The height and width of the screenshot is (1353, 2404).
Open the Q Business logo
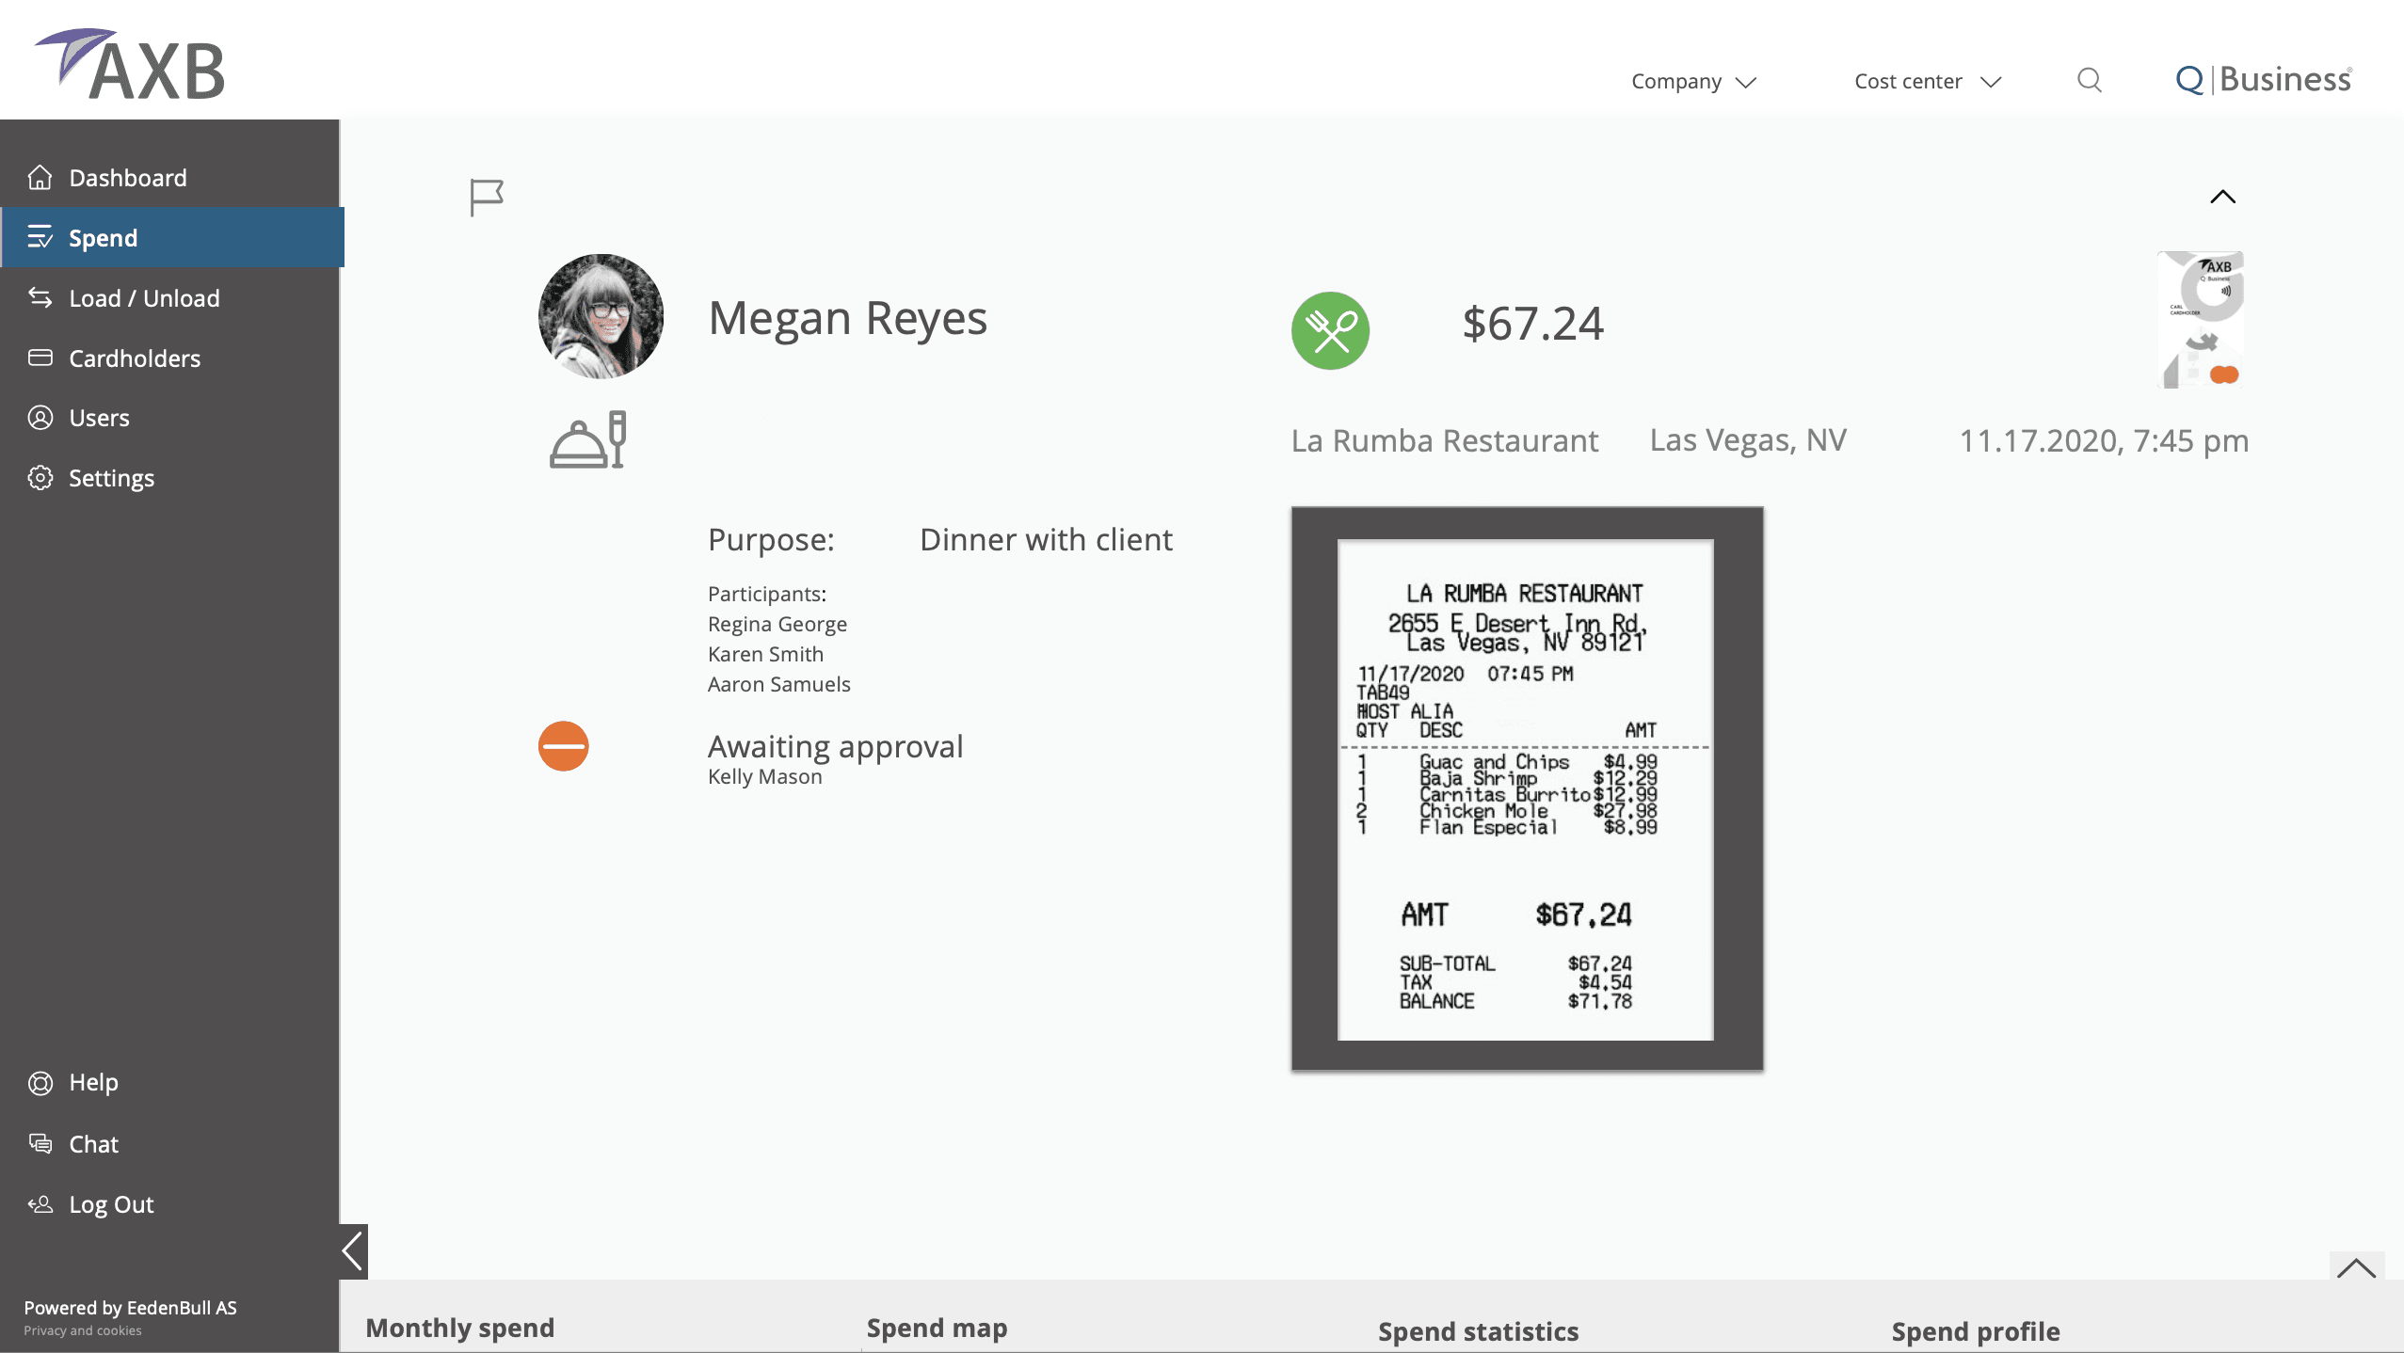(2263, 80)
